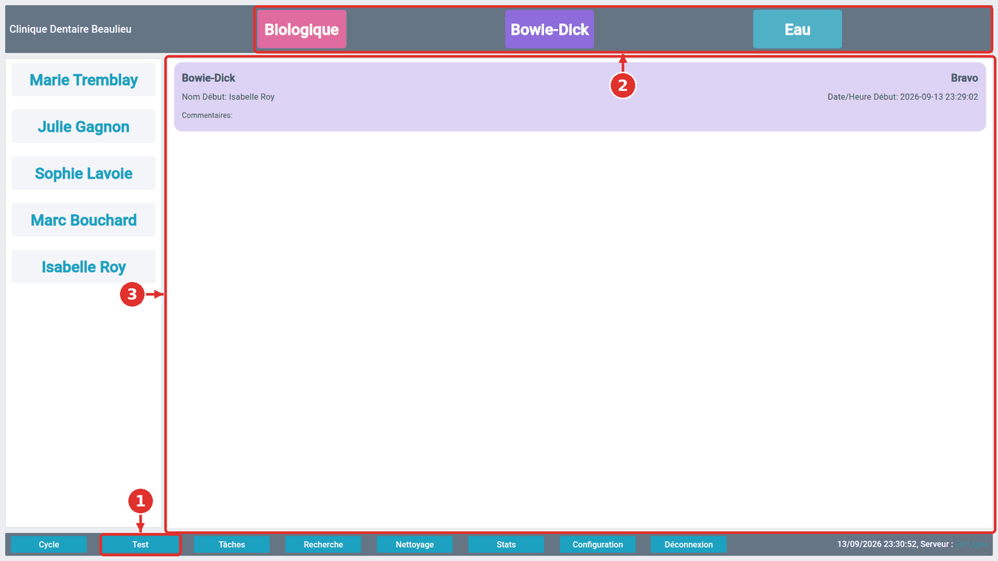
Task: Choose the purple Bowie-Dick test button
Action: coord(550,29)
